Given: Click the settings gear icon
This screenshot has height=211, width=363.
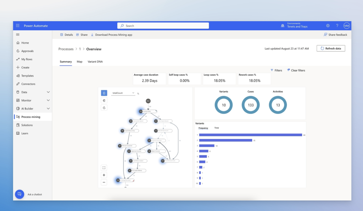Looking at the screenshot, I should pos(328,26).
